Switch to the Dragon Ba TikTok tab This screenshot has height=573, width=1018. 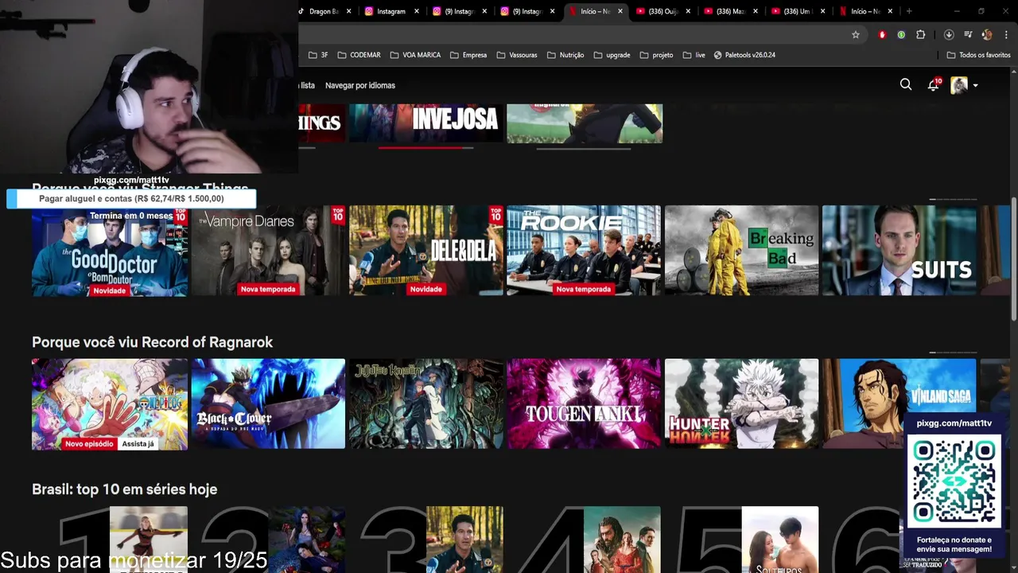[x=322, y=11]
